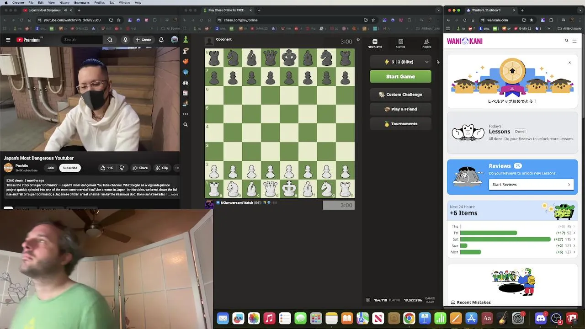Image resolution: width=585 pixels, height=329 pixels.
Task: Open the binoculars icon in chess.com sidebar
Action: click(x=186, y=83)
